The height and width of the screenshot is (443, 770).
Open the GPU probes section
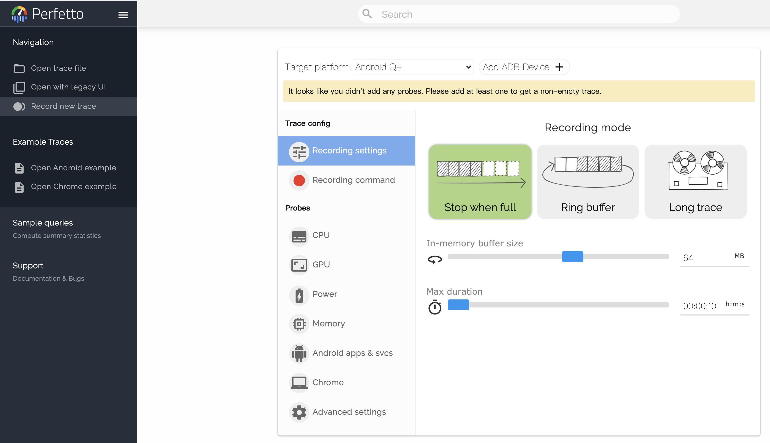(346, 265)
